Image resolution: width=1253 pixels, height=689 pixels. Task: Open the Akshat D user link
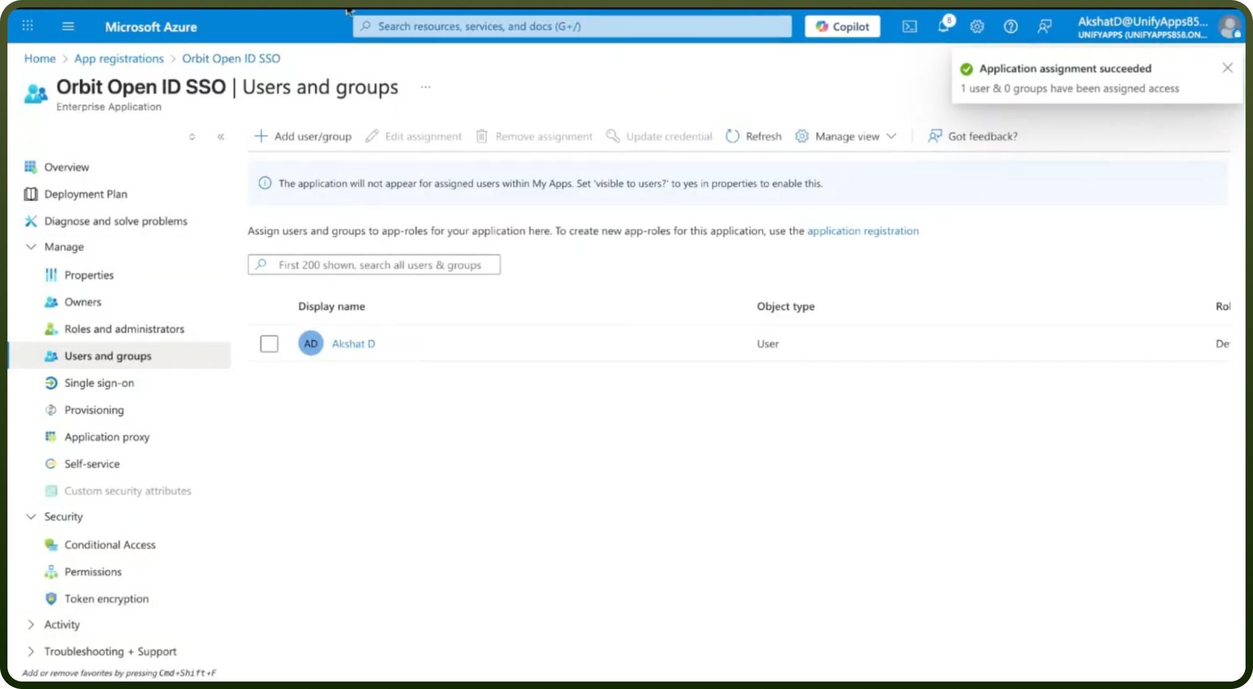pyautogui.click(x=354, y=344)
